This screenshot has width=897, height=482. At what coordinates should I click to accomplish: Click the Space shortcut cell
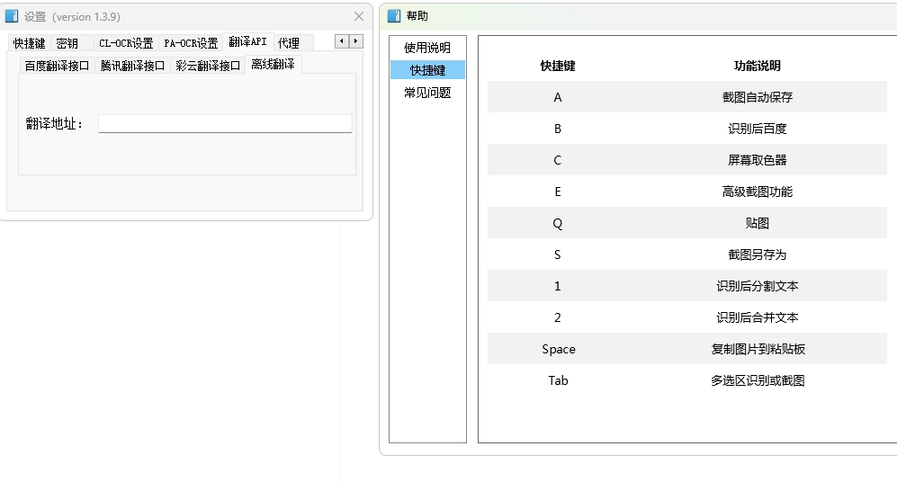click(x=559, y=349)
